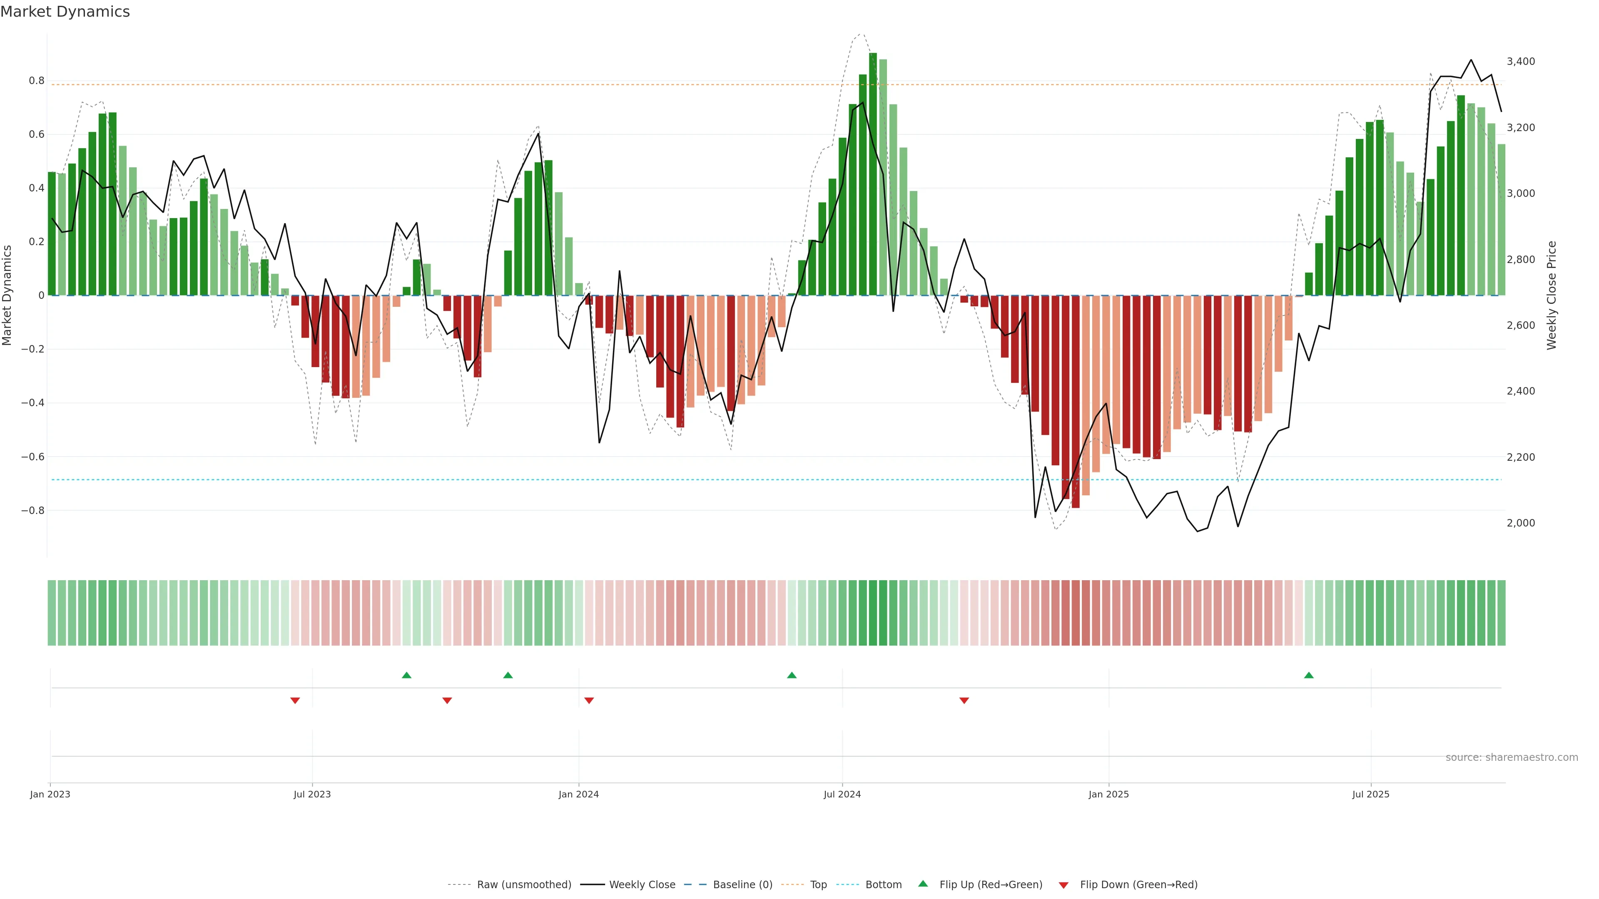Toggle the Weekly Close legend entry
Image resolution: width=1599 pixels, height=899 pixels.
click(642, 885)
